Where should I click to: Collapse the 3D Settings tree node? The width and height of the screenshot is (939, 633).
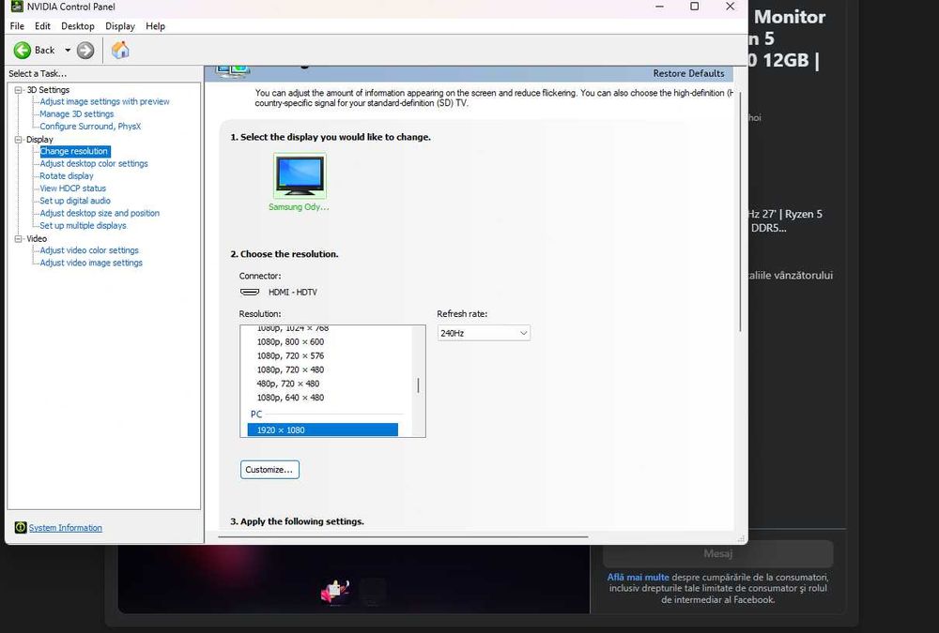coord(18,90)
